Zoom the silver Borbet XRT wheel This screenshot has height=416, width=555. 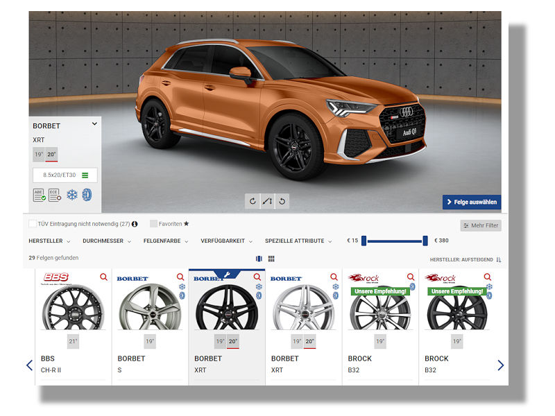pos(334,277)
